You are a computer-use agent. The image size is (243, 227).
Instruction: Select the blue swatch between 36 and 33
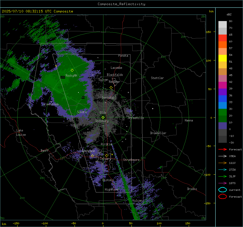(222, 99)
